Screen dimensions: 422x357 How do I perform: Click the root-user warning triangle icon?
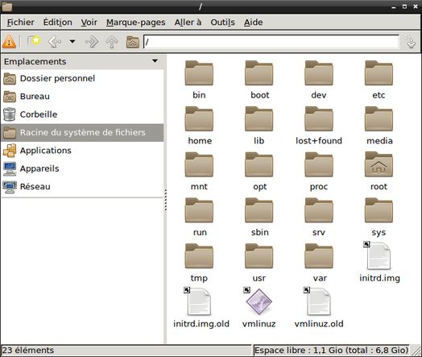[x=9, y=41]
